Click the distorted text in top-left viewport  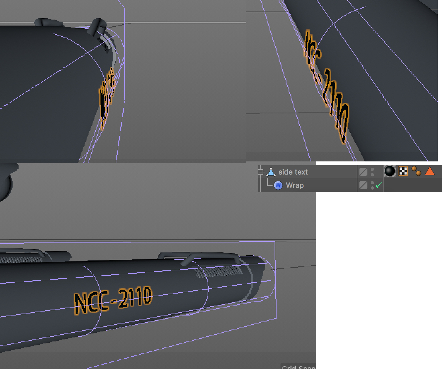[106, 96]
